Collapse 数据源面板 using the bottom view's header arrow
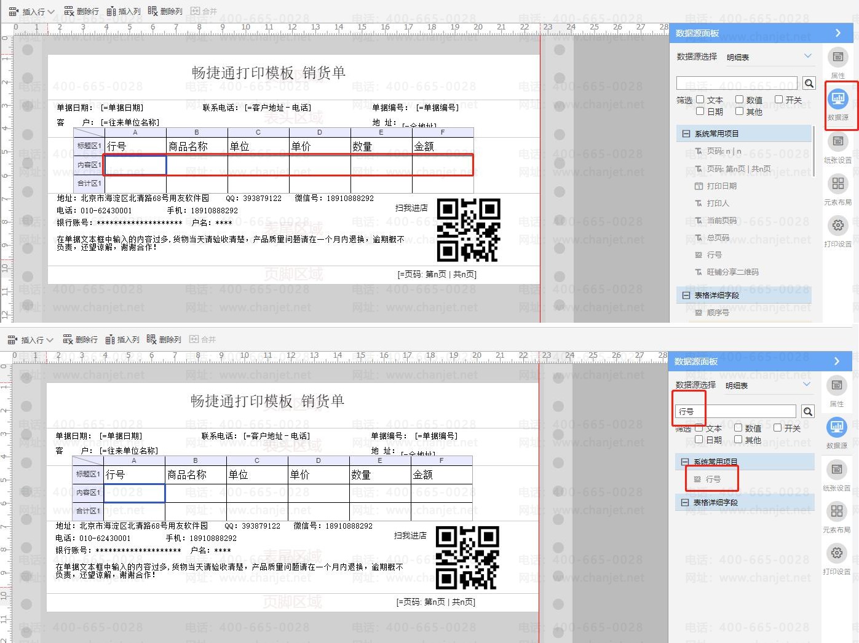Screen dimensions: 859x643 [x=837, y=361]
